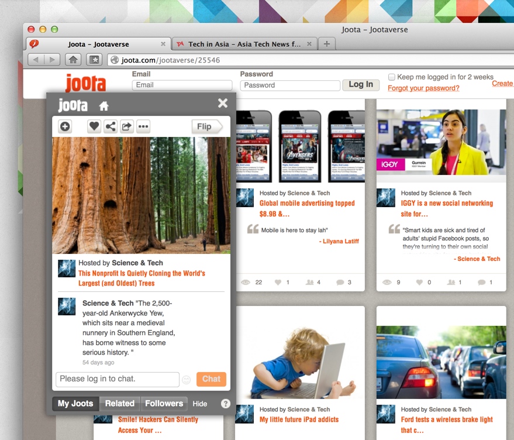
Task: Click the globe icon in the address bar
Action: 115,60
